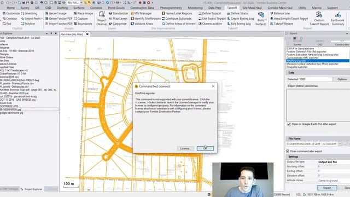
Task: Open MSI Manager
Action: coord(141,13)
